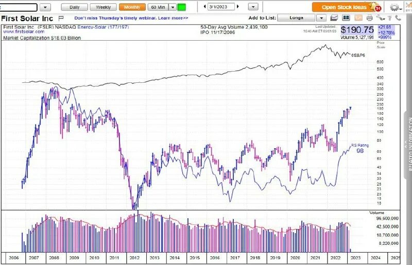Click the phone contact icon
Screen dimensions: 412x265
[398, 18]
